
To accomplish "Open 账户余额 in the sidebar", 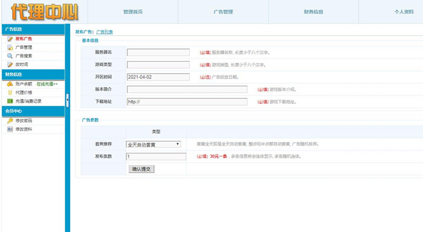I will coord(24,84).
